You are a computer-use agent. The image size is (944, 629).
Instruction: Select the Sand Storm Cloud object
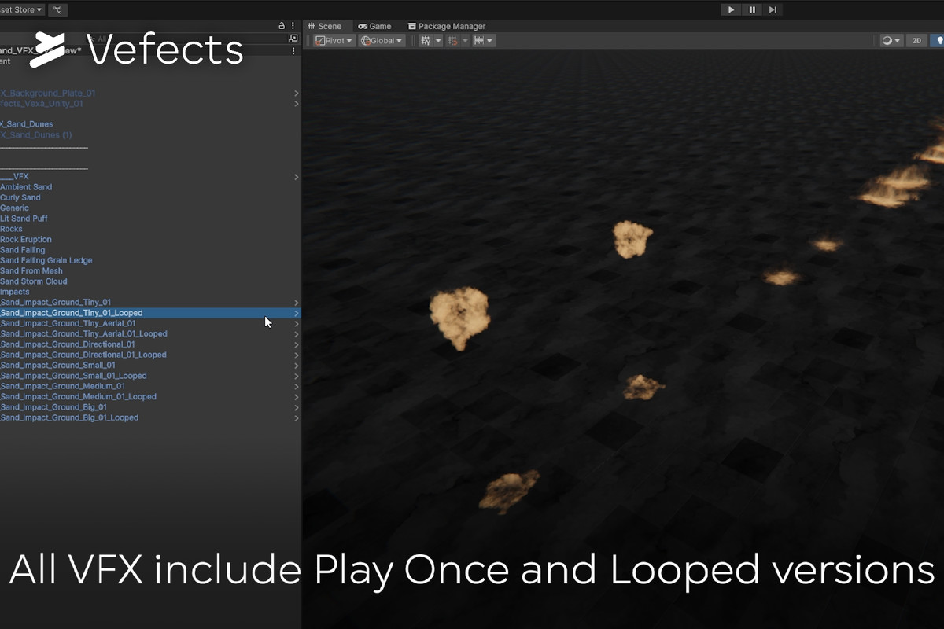[34, 281]
